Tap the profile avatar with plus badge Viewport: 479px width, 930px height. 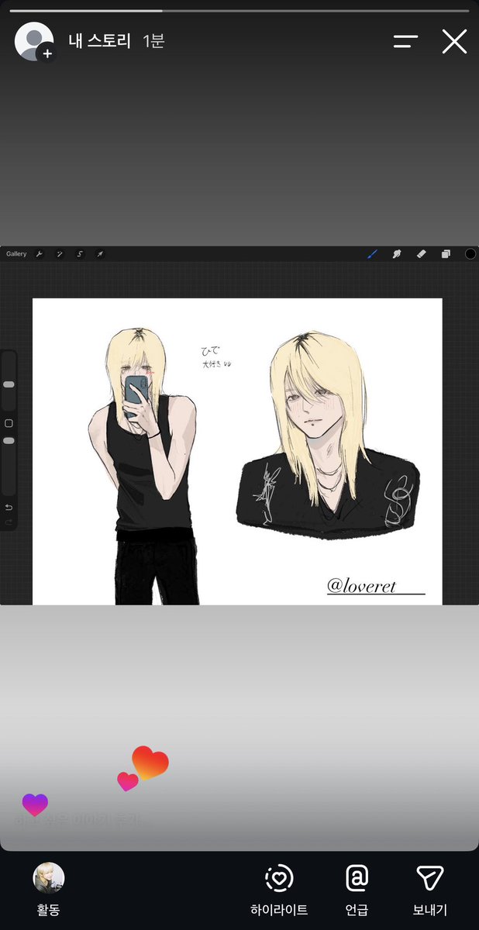[x=35, y=42]
